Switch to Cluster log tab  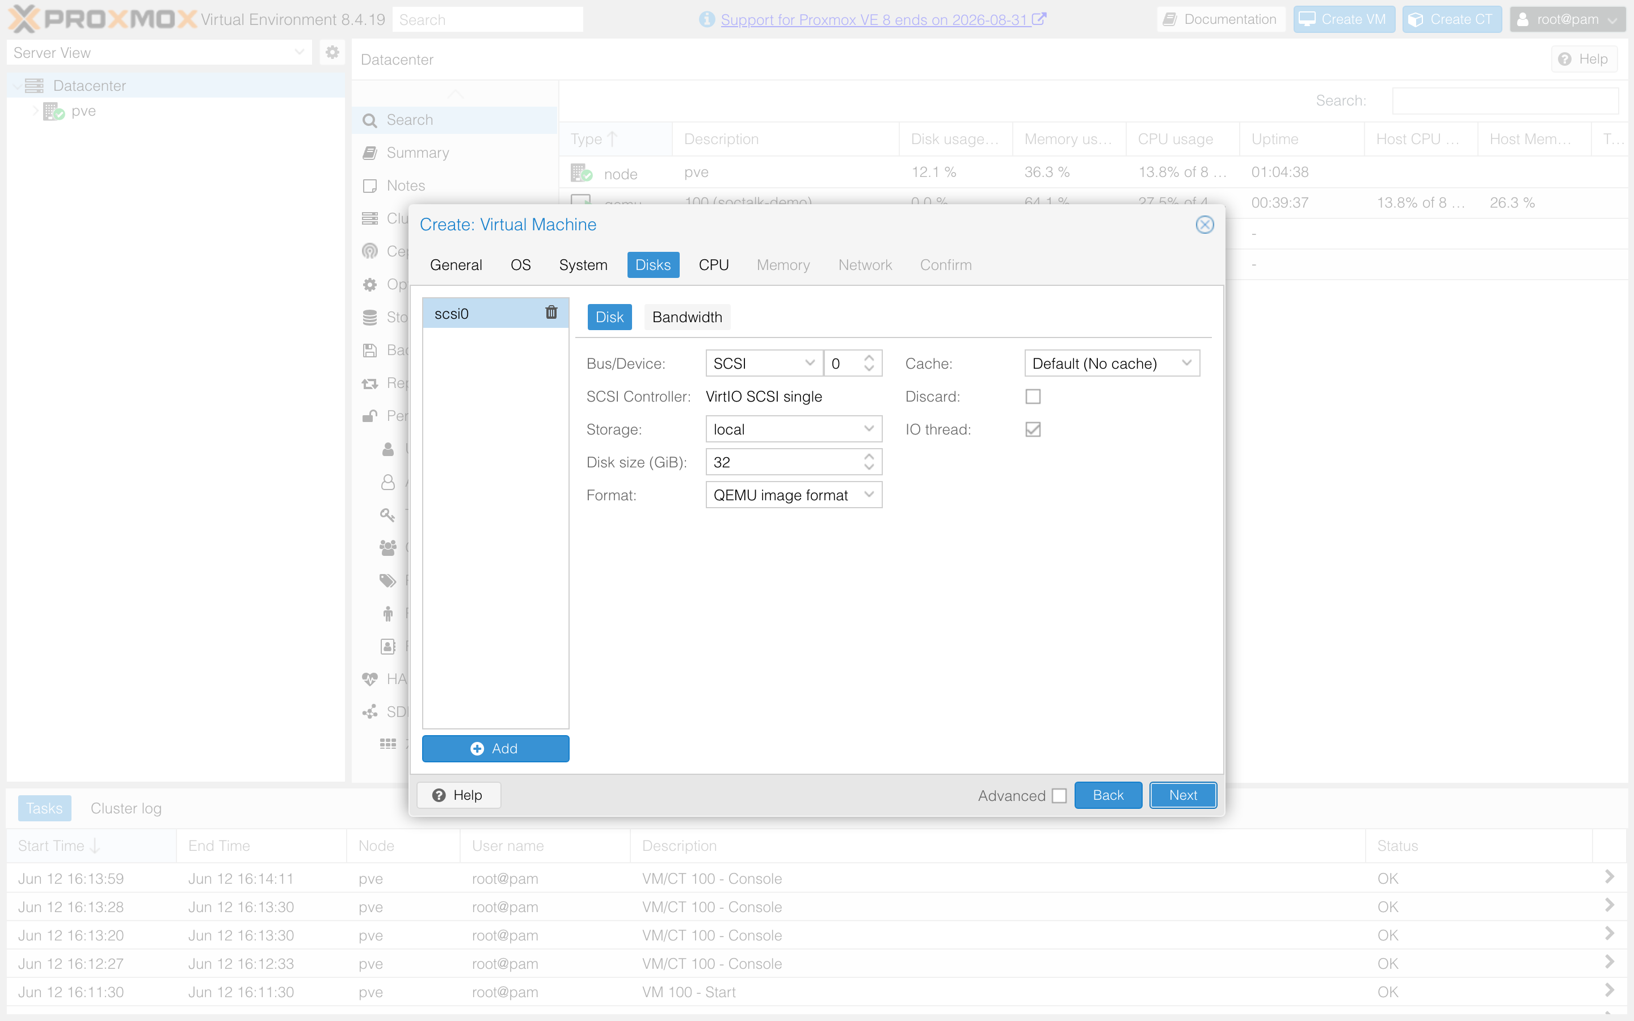click(125, 808)
